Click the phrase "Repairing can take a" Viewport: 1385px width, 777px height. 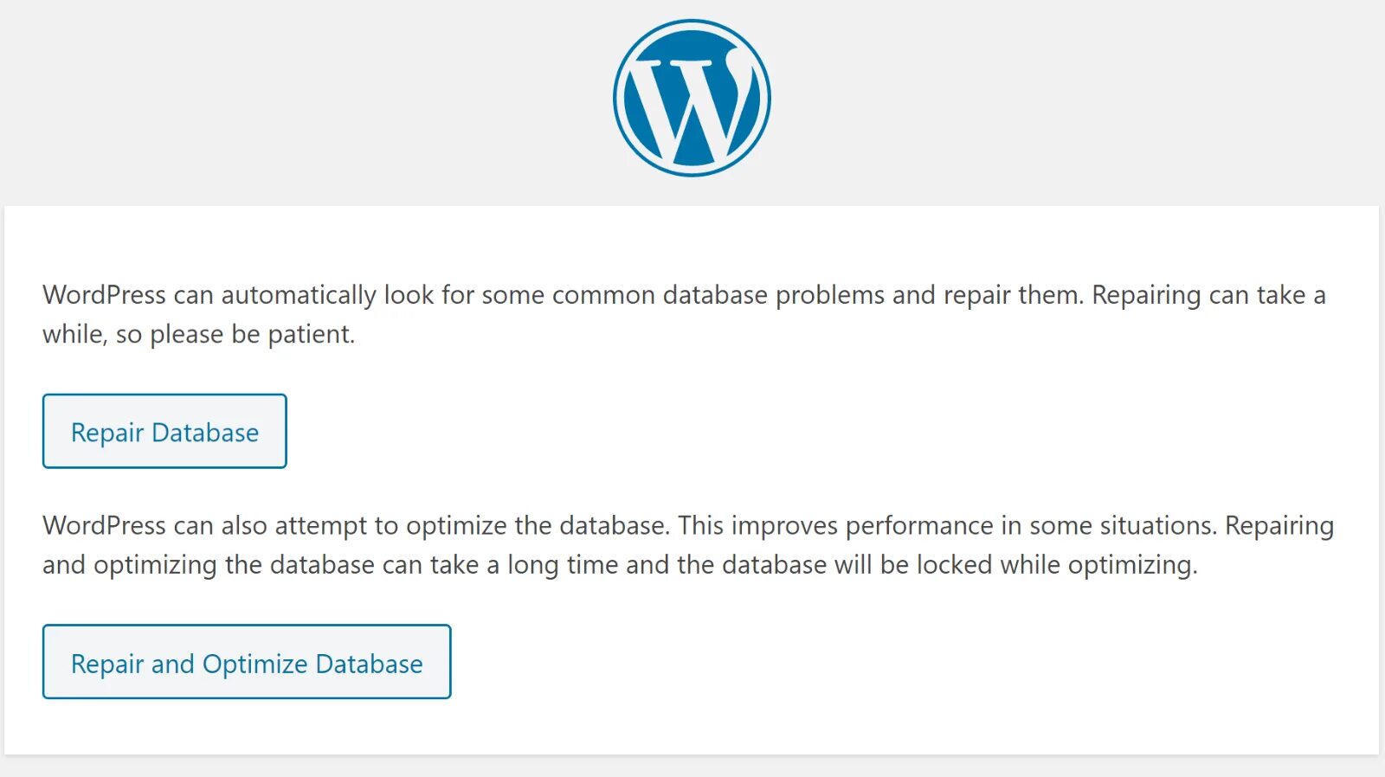(1208, 295)
